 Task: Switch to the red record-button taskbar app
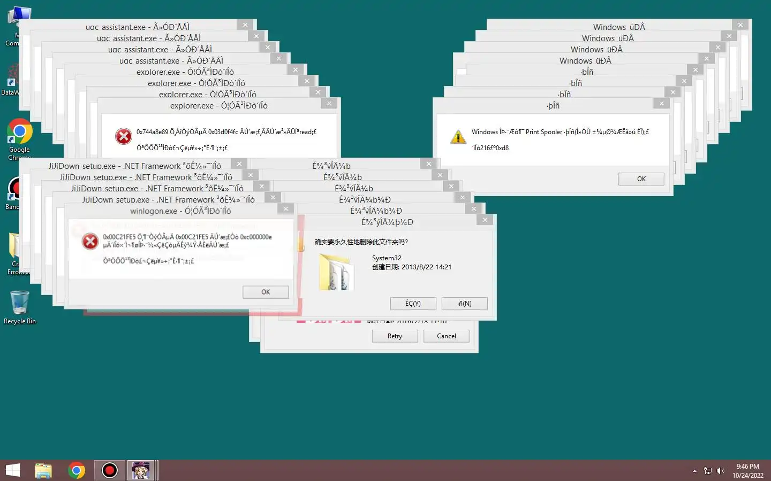[x=110, y=470]
